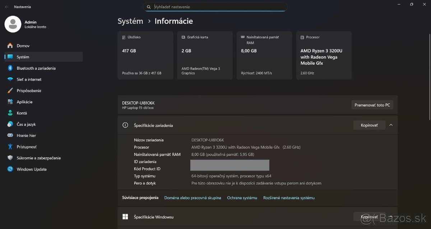The width and height of the screenshot is (431, 229).
Task: Click the Úložisko storage card icon
Action: click(x=124, y=37)
